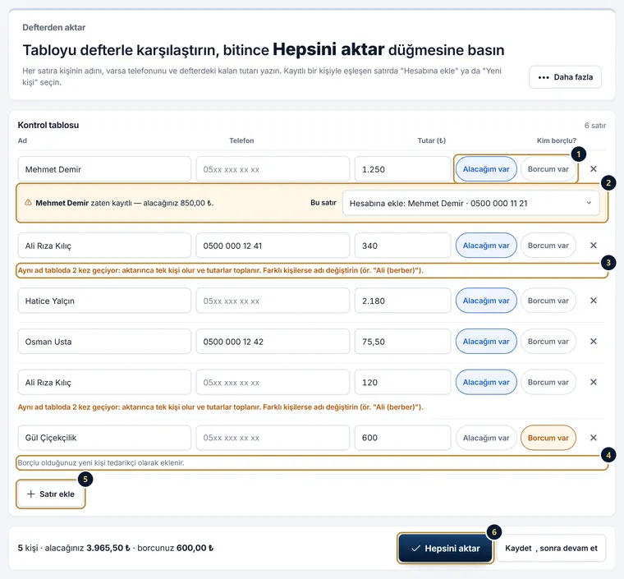This screenshot has width=624, height=579.
Task: Click the Kontrol tablosu heading
Action: [48, 125]
